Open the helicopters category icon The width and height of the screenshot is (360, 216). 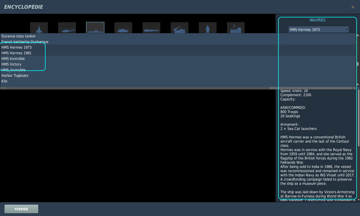[67, 28]
